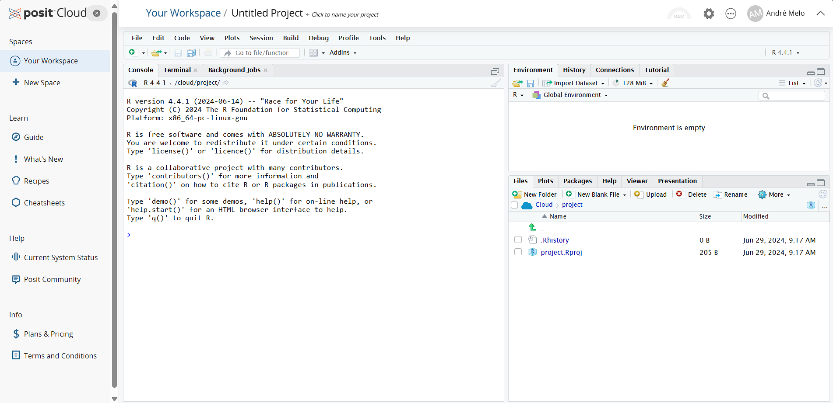Check the .Rhistory file checkbox
Viewport: 833px width, 403px height.
click(518, 240)
